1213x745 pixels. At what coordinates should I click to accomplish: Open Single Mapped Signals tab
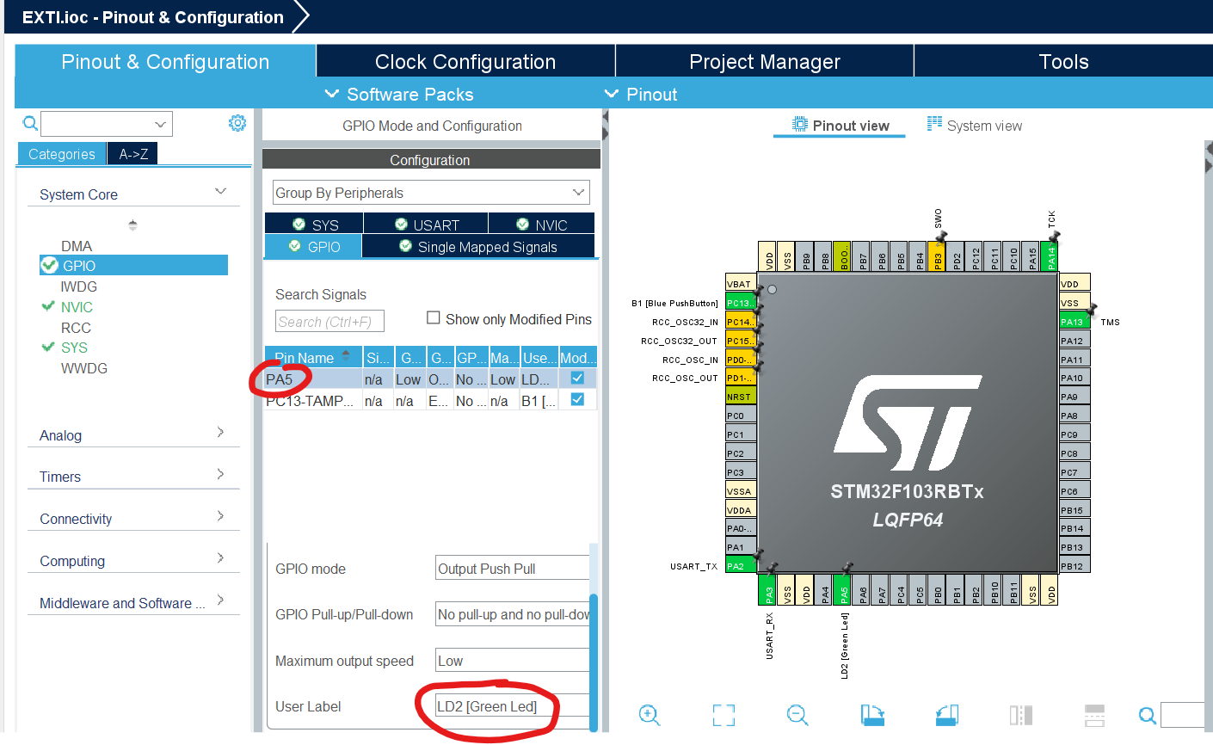[478, 247]
